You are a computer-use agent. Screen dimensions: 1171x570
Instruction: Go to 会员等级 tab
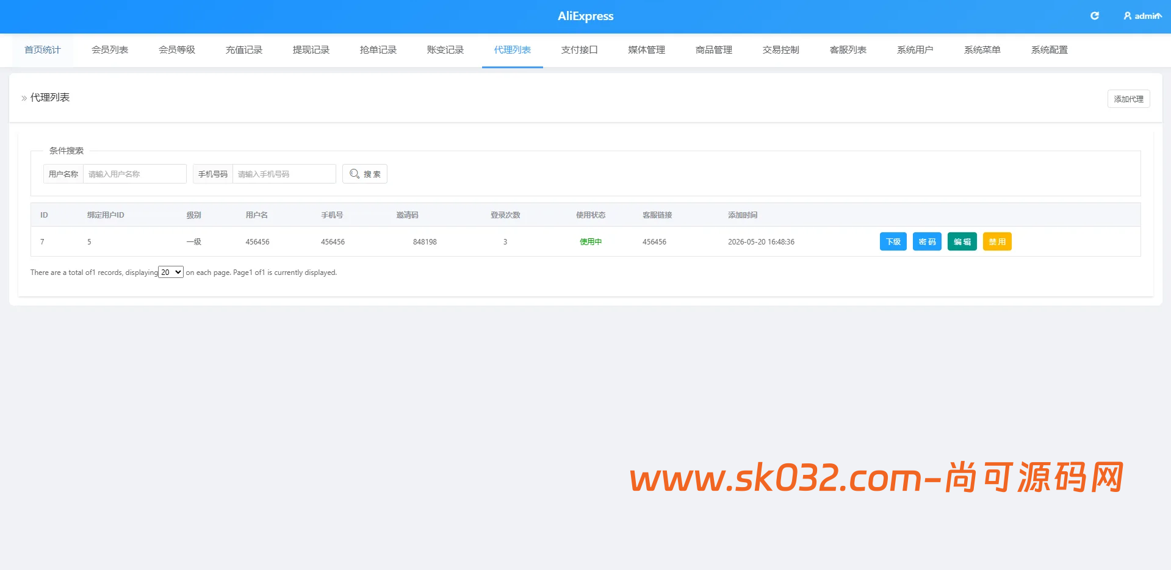(x=177, y=50)
